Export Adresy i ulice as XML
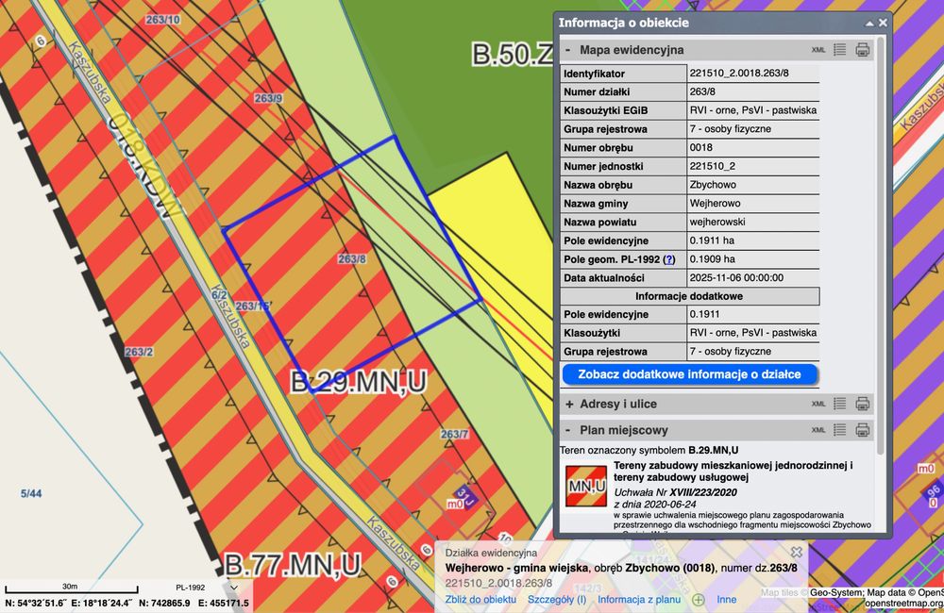Screen dimensions: 944x613 point(818,405)
